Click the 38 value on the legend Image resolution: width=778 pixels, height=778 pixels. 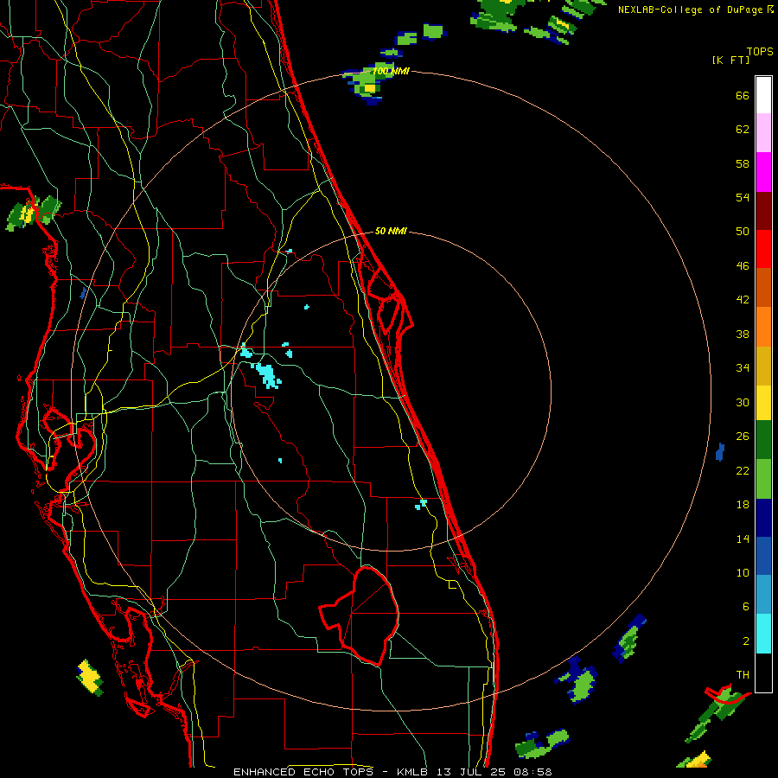[x=743, y=334]
